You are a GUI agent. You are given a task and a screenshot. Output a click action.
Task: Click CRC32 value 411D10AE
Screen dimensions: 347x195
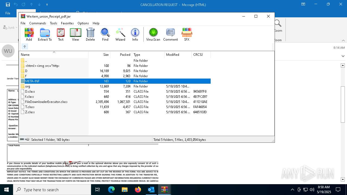coord(200,102)
